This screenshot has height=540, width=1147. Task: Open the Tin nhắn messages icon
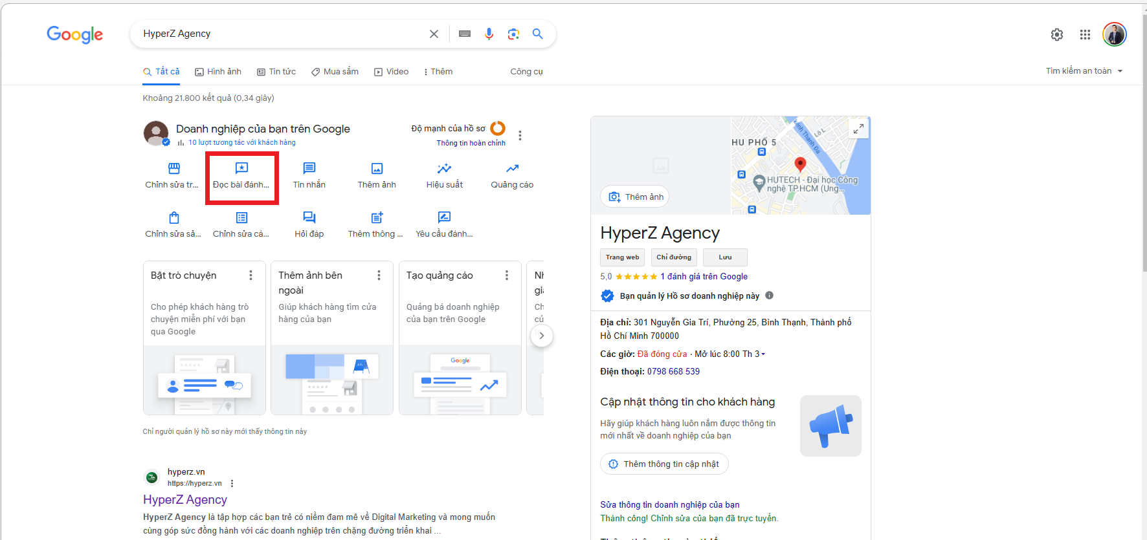pos(309,169)
